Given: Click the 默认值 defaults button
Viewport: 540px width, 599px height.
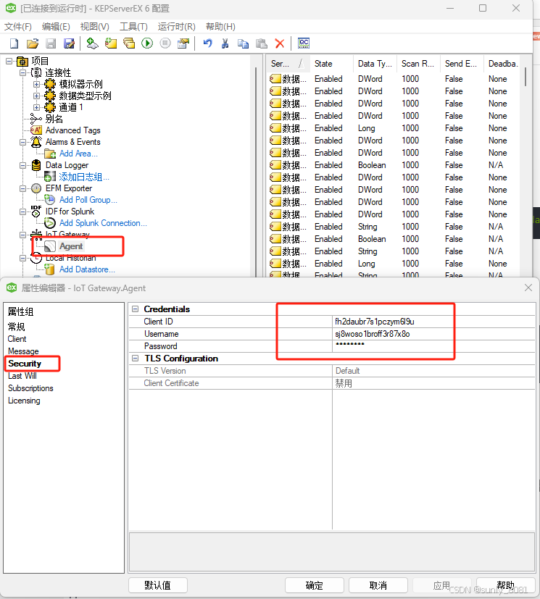Looking at the screenshot, I should point(158,585).
